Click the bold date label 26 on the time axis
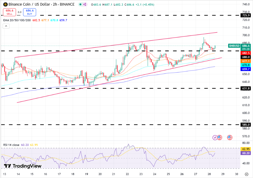This screenshot has width=253, height=178. [182, 174]
